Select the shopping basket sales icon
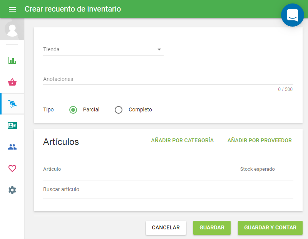Image resolution: width=308 pixels, height=239 pixels. coord(12,82)
